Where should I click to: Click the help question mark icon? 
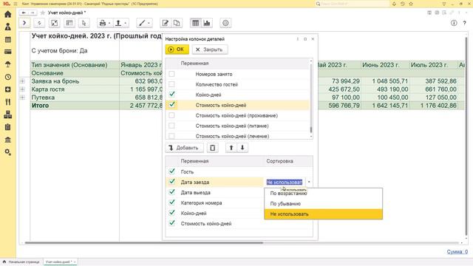[x=465, y=23]
